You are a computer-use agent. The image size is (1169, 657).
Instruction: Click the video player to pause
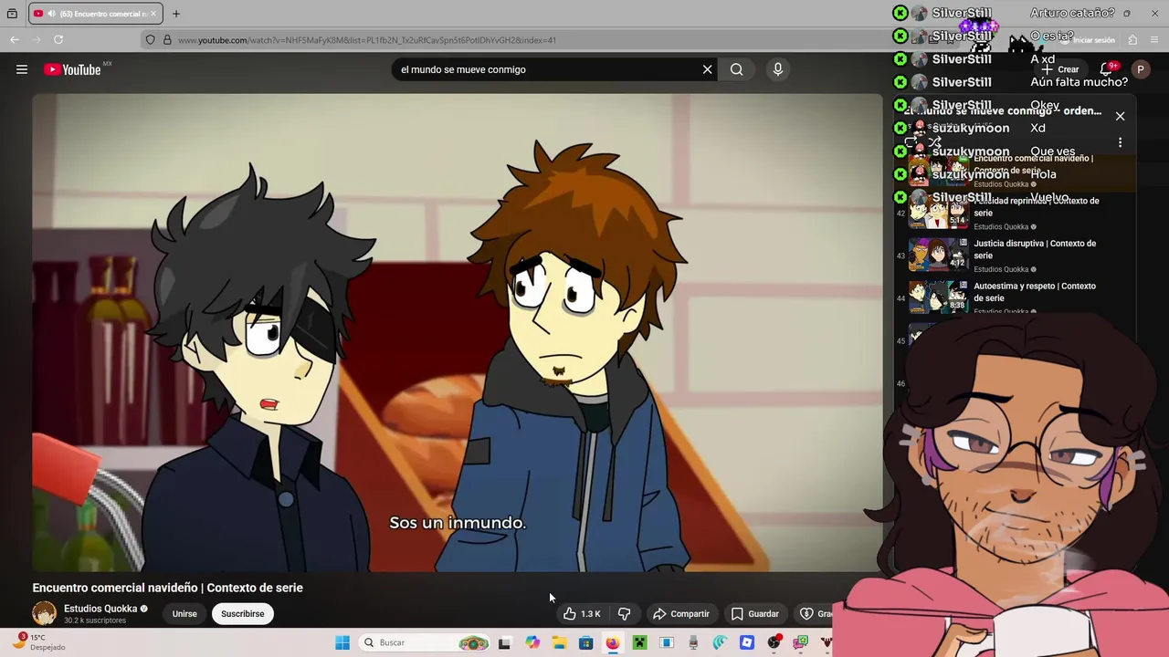click(458, 333)
